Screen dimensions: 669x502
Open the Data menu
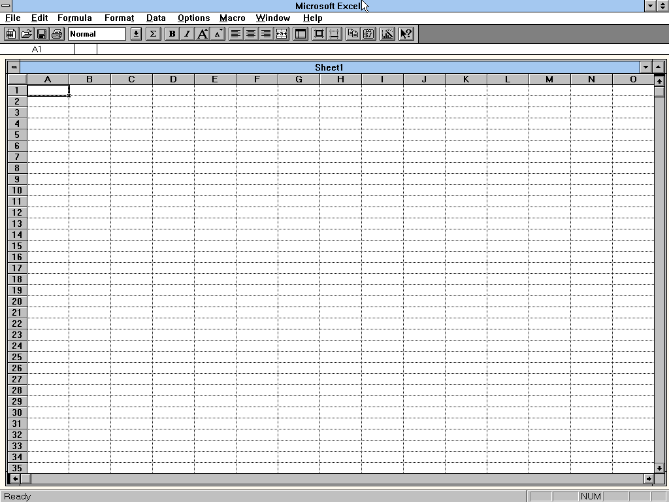(155, 18)
